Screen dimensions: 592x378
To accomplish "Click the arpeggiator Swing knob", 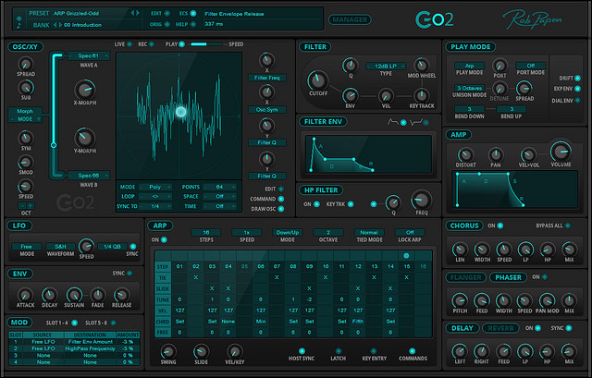I will (168, 351).
